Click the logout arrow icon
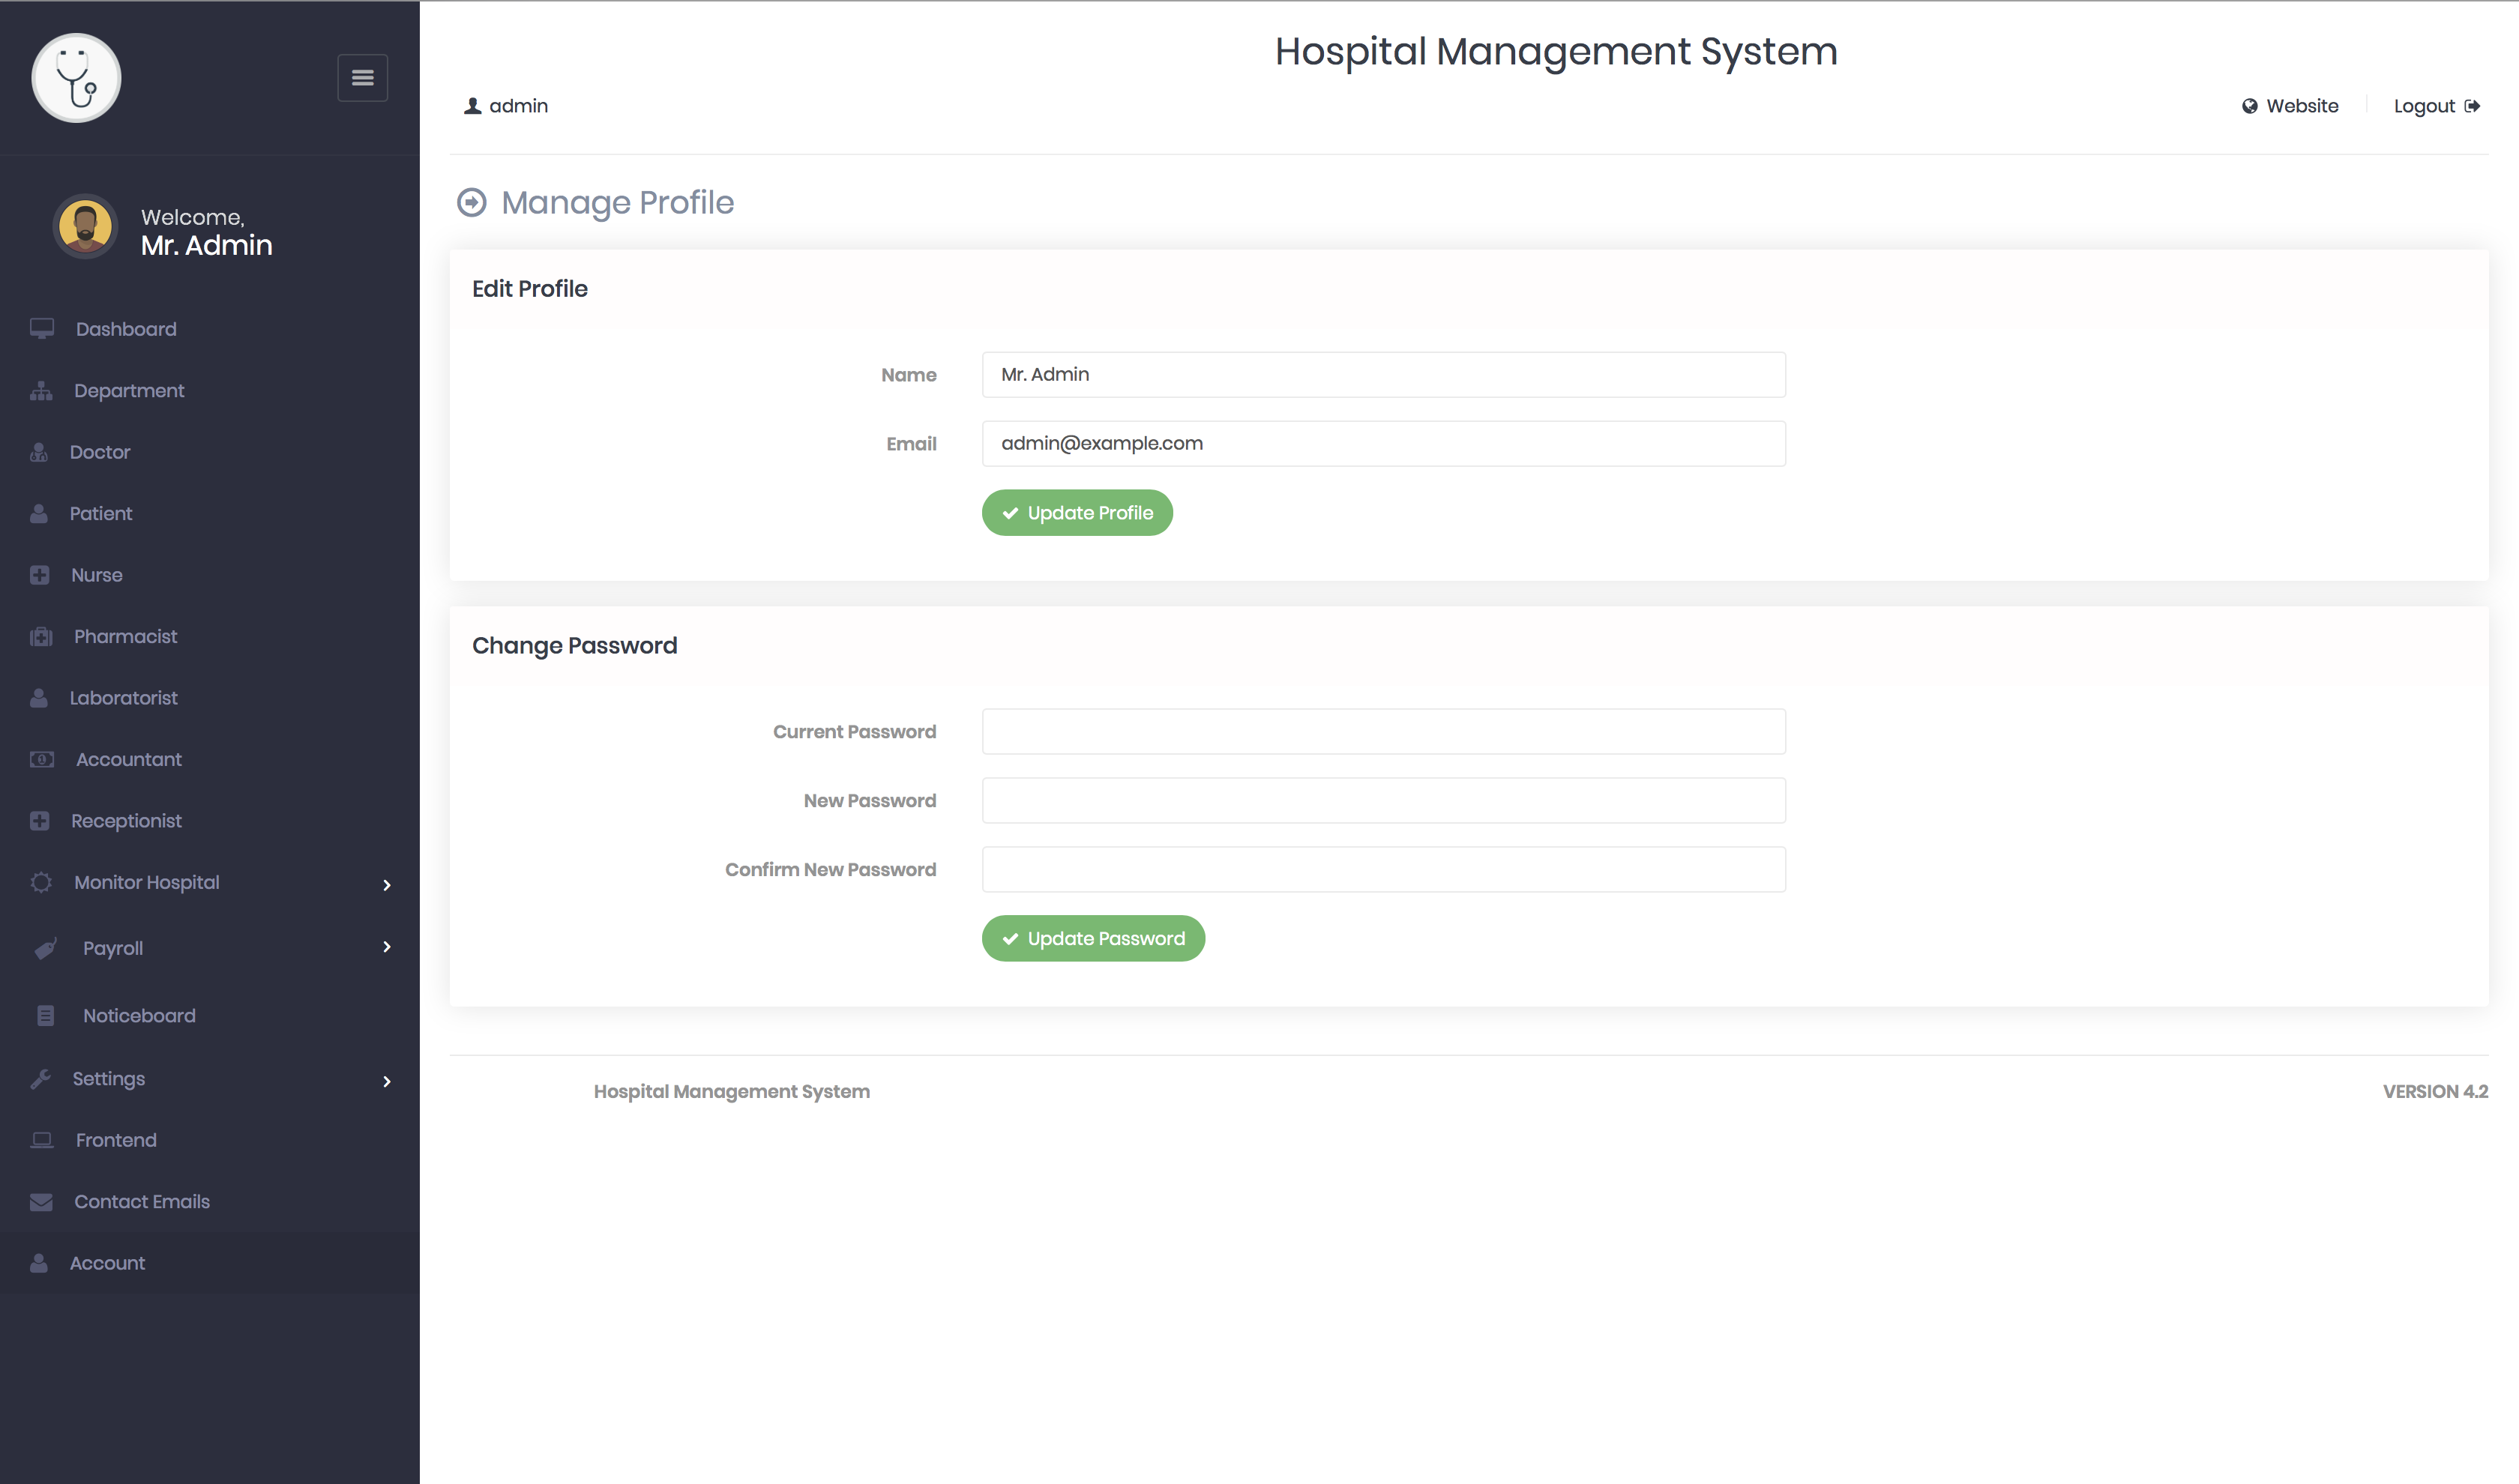This screenshot has width=2519, height=1484. 2472,106
